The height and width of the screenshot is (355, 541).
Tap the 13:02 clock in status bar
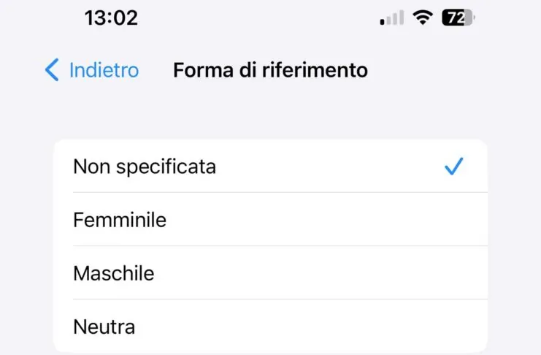(111, 18)
